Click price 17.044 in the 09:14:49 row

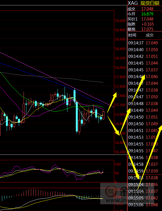(x=152, y=110)
